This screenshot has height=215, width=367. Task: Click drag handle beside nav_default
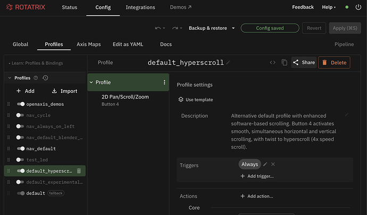(9, 149)
